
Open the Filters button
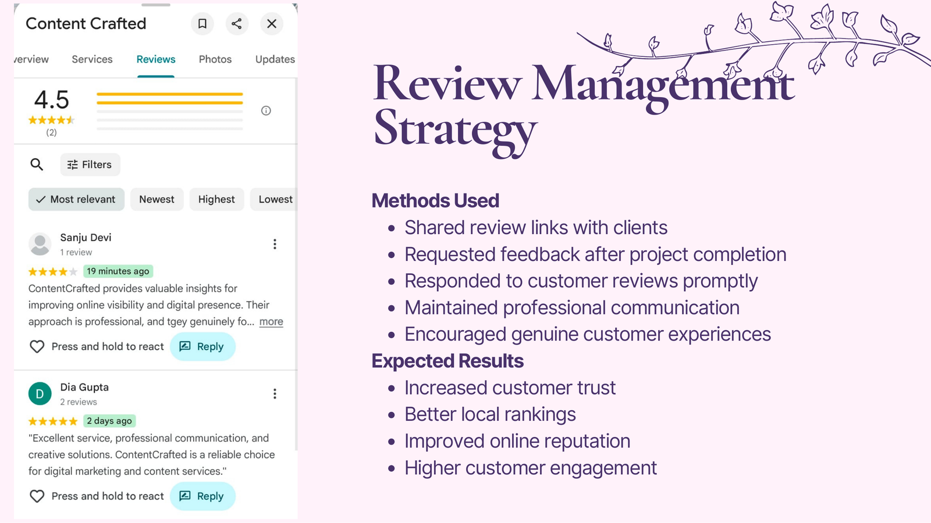click(90, 164)
